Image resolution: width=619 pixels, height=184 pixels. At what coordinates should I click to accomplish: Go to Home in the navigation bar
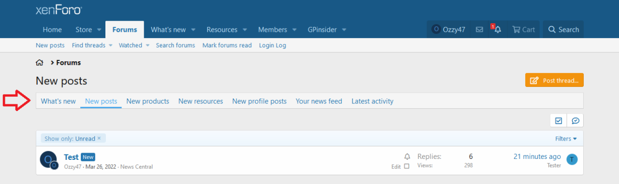coord(52,29)
